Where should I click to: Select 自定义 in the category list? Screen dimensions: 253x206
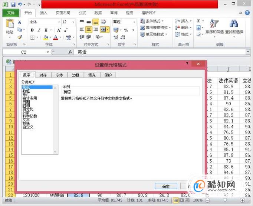point(28,127)
